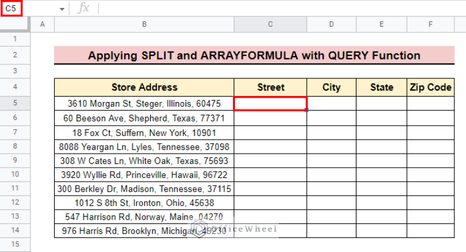
Task: Select row 2 header
Action: (15, 55)
